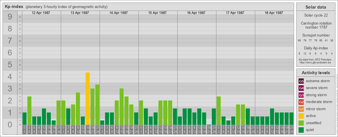Select the "Solar cycle 22" text
This screenshot has width=338, height=137.
316,15
